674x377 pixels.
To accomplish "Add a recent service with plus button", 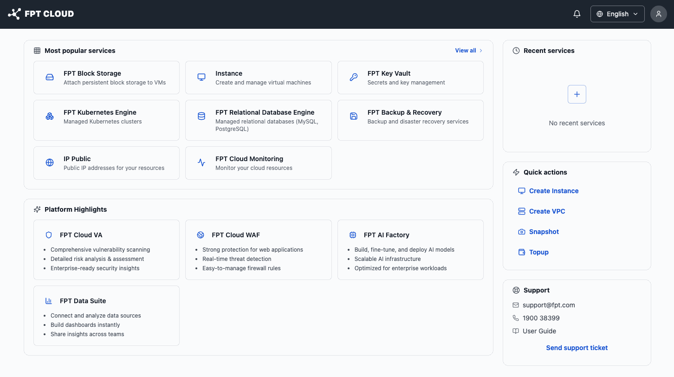I will click(577, 94).
